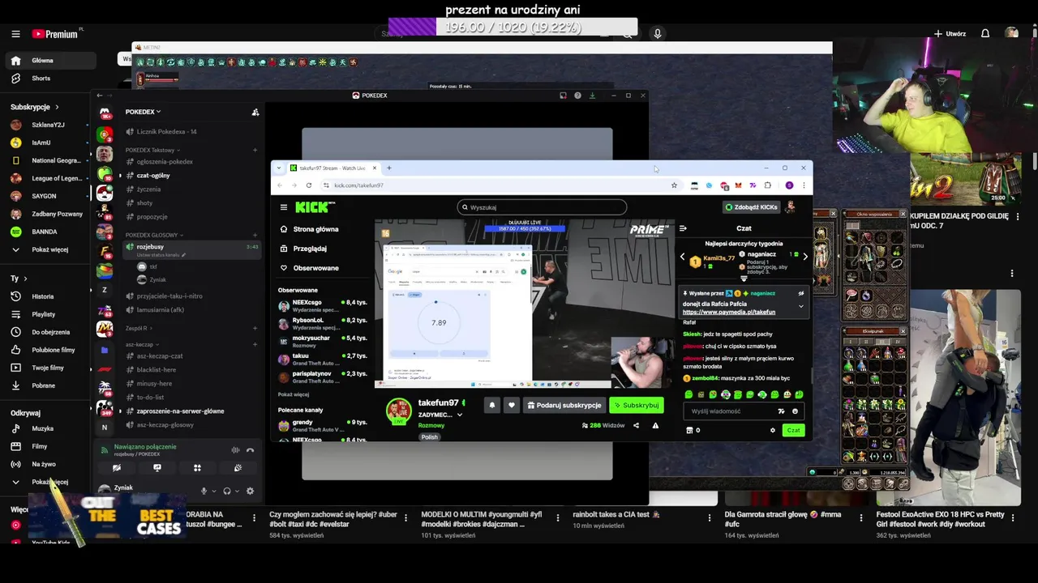1038x583 pixels.
Task: Send message with Czat button
Action: tap(793, 430)
